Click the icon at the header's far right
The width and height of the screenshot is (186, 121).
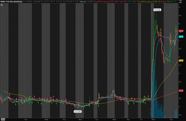click(x=181, y=2)
